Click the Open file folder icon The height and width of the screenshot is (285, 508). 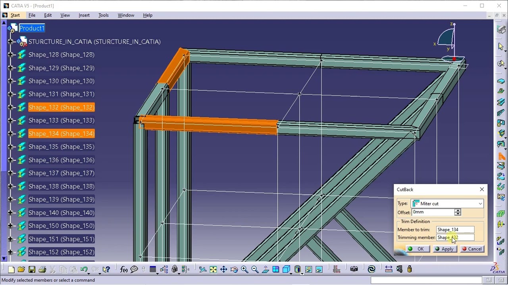pyautogui.click(x=21, y=270)
